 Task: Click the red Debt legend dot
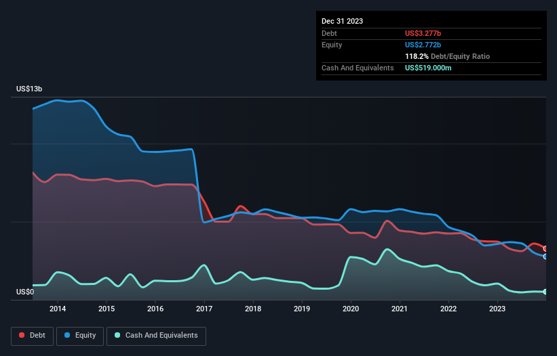[x=22, y=335]
